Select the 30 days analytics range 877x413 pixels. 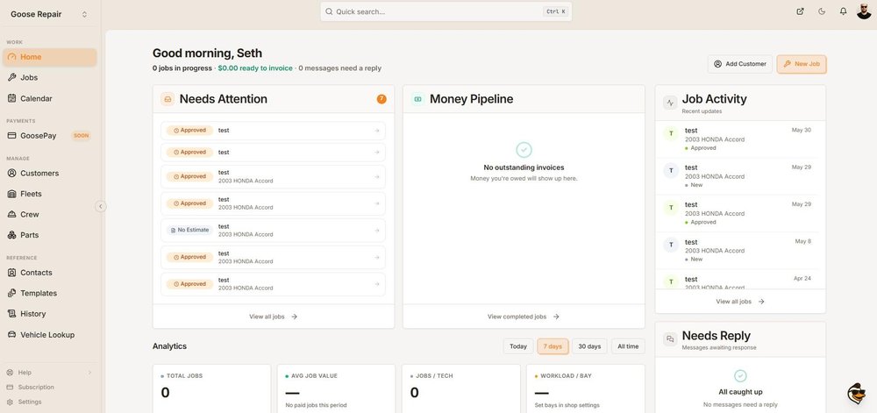pyautogui.click(x=589, y=346)
